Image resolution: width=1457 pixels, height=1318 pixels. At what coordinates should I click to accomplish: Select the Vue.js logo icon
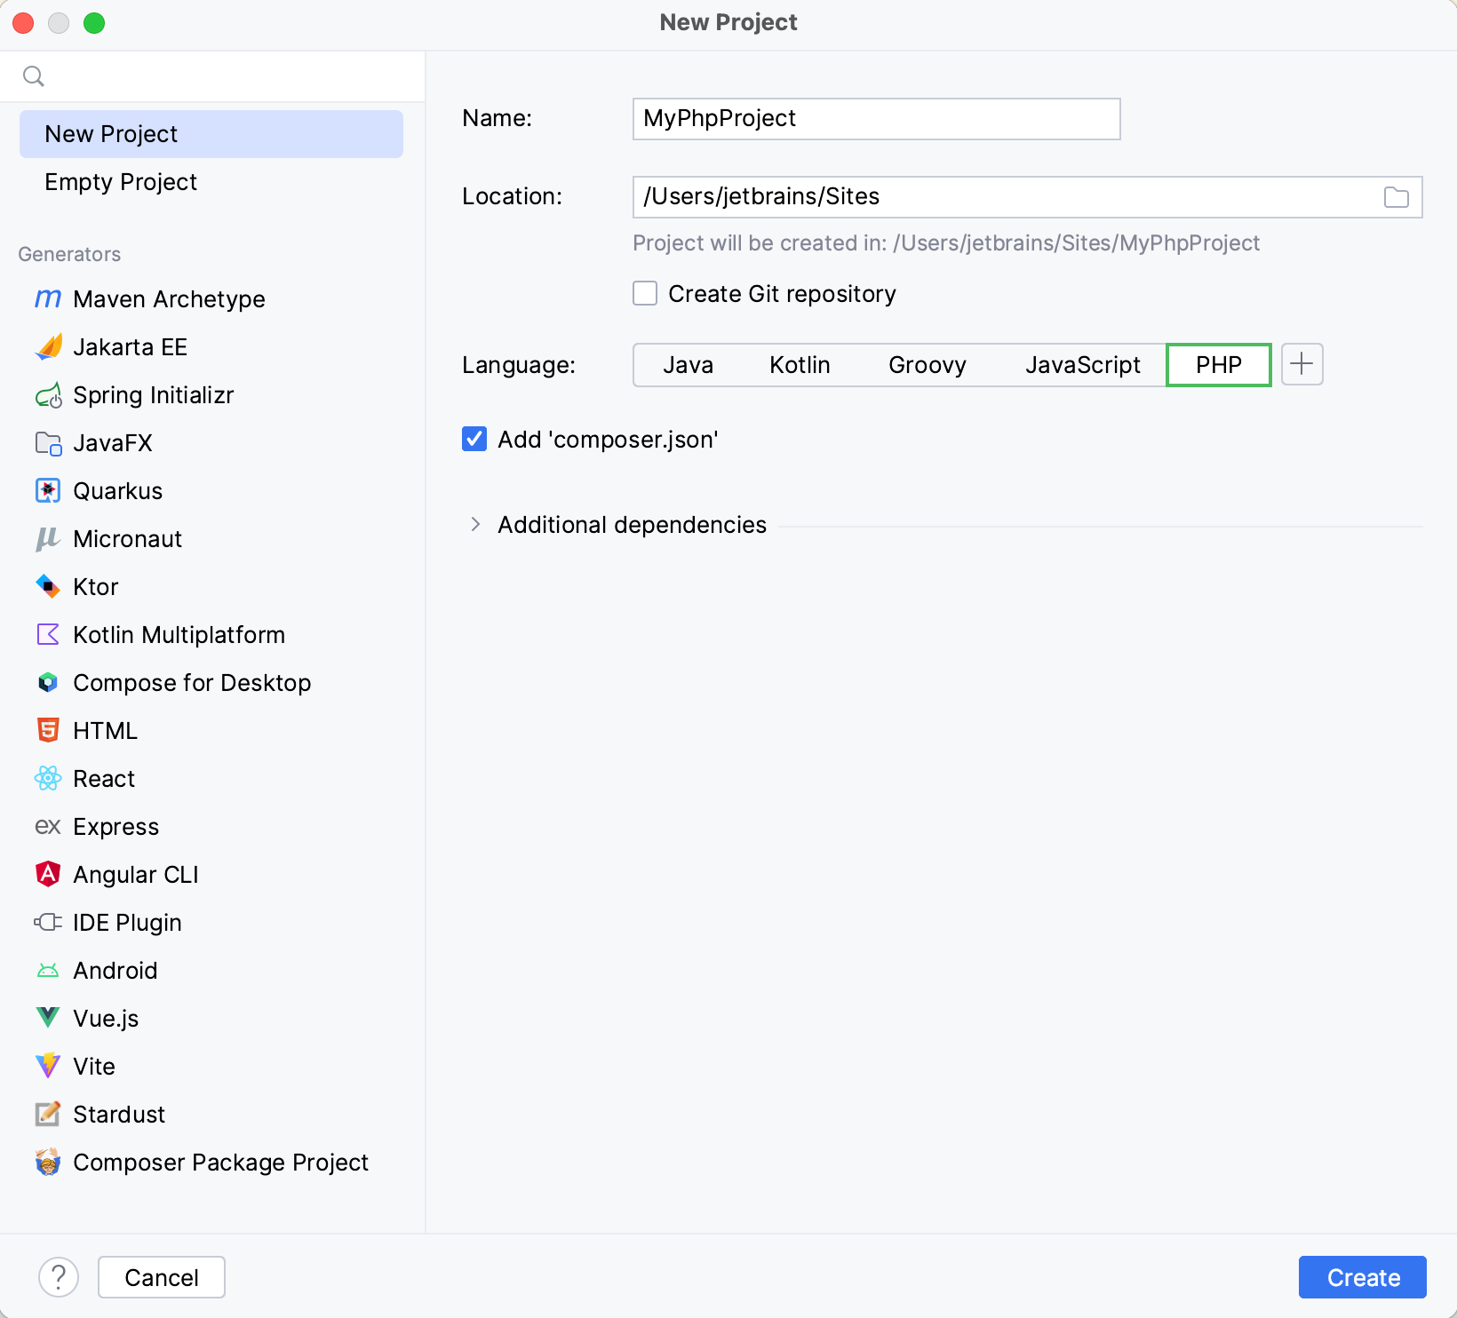coord(48,1019)
